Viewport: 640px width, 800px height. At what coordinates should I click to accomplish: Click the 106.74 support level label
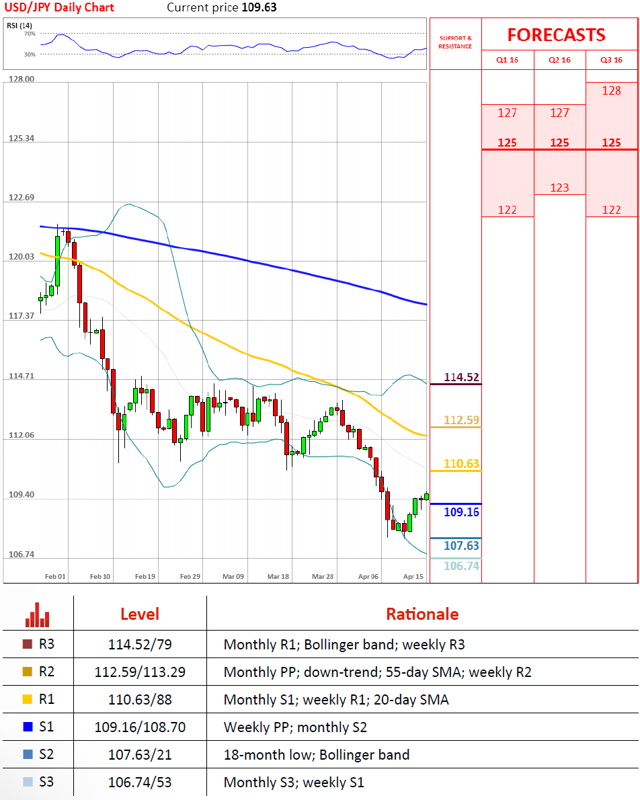[461, 566]
